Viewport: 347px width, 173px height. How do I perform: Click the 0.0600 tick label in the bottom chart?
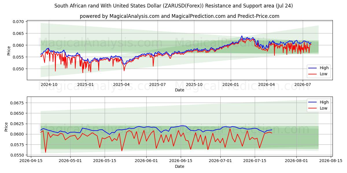pos(18,134)
